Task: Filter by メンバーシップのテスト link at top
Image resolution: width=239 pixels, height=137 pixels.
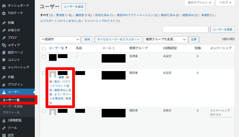Action: [x=100, y=21]
